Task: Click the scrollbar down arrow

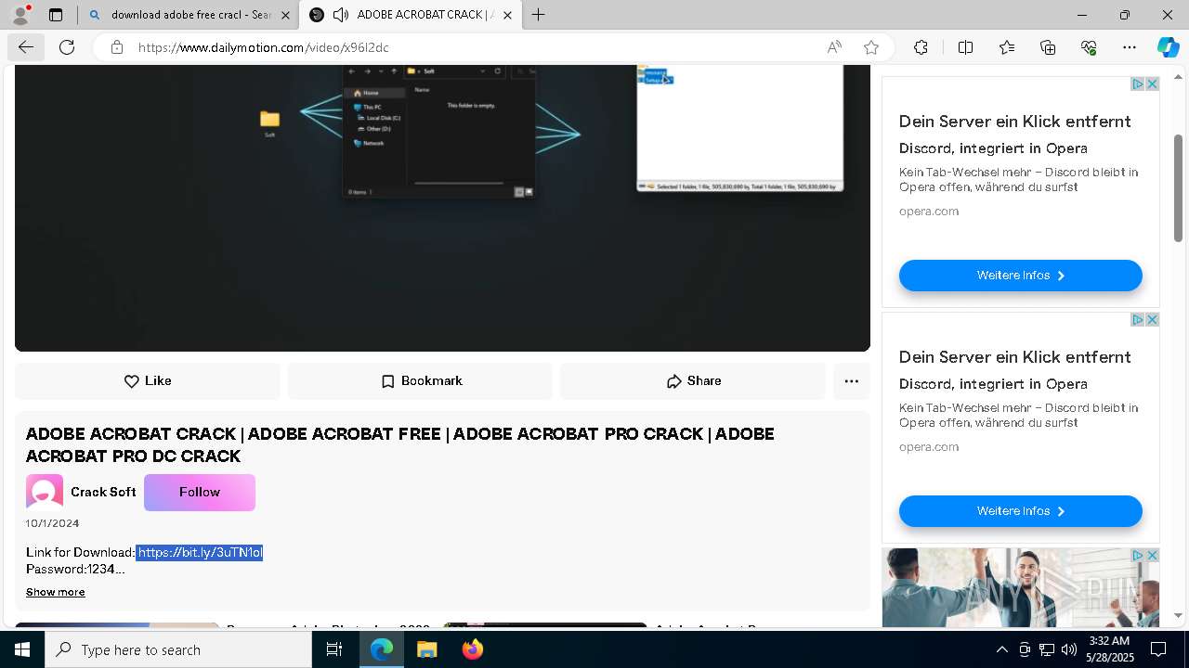Action: (1178, 616)
